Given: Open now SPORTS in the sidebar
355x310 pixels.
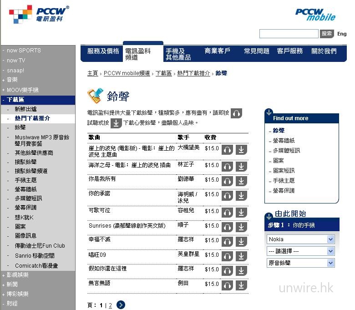Looking at the screenshot, I should (24, 50).
